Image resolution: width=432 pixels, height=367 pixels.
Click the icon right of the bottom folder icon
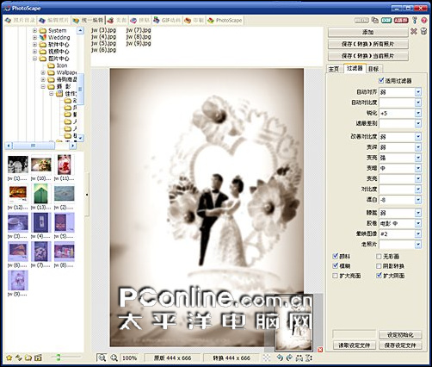point(38,358)
